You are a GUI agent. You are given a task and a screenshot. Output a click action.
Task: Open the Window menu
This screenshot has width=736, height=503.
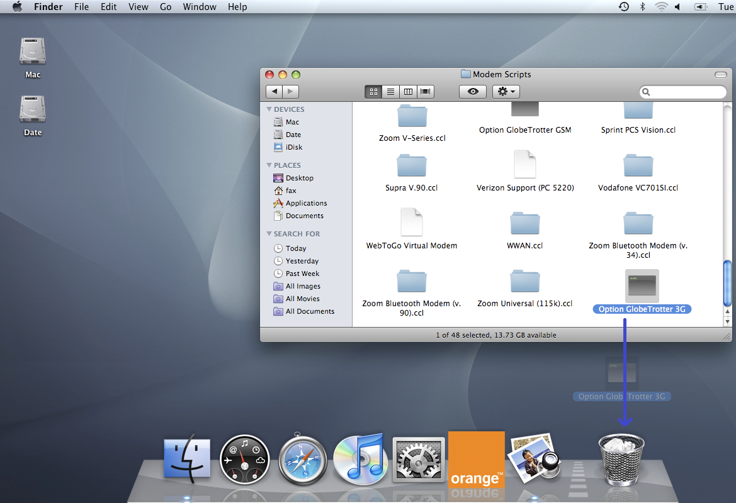200,6
